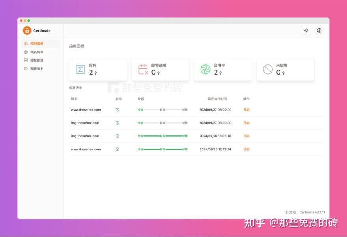This screenshot has height=237, width=347.
Task: Select the 域名列表 sidebar icon
Action: [25, 52]
